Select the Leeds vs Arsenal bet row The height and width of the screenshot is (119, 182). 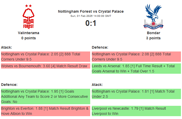pyautogui.click(x=136, y=69)
